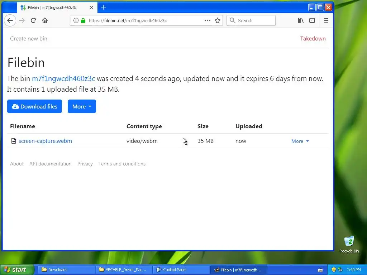Click into the browser Search box
Screen dimensions: 367x275
(251, 20)
